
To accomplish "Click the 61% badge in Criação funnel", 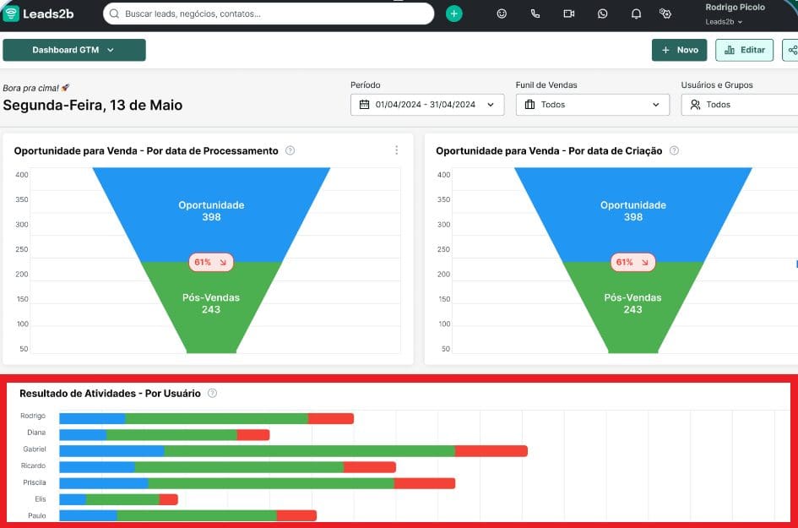I will (632, 262).
